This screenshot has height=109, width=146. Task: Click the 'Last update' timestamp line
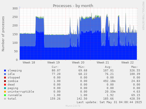(109, 102)
